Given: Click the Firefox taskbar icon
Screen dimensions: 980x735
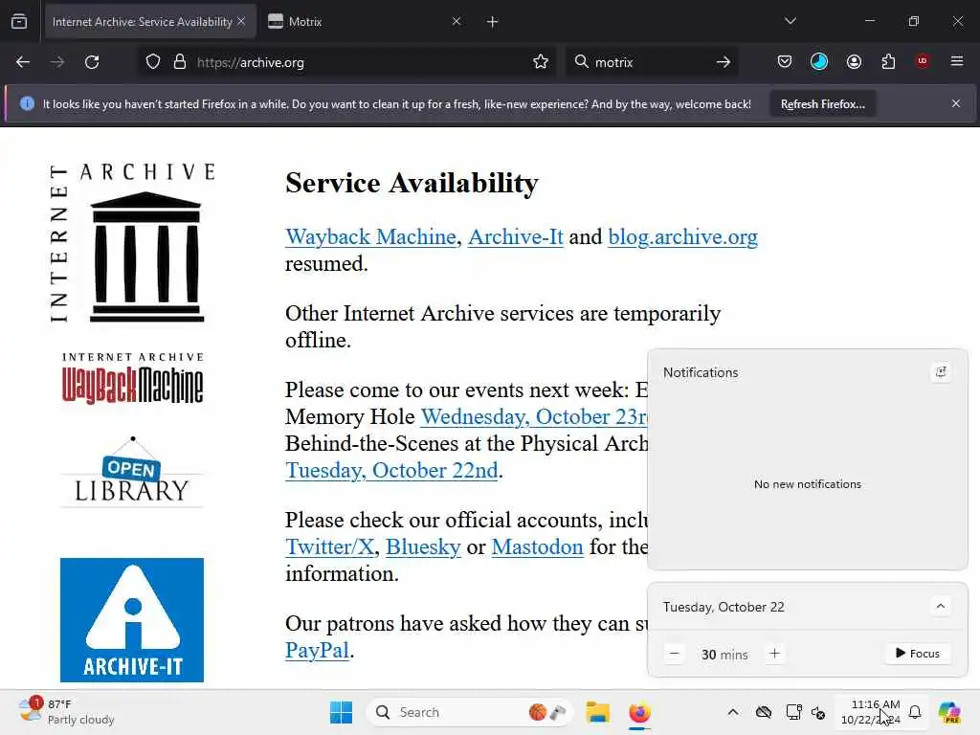Looking at the screenshot, I should (639, 712).
